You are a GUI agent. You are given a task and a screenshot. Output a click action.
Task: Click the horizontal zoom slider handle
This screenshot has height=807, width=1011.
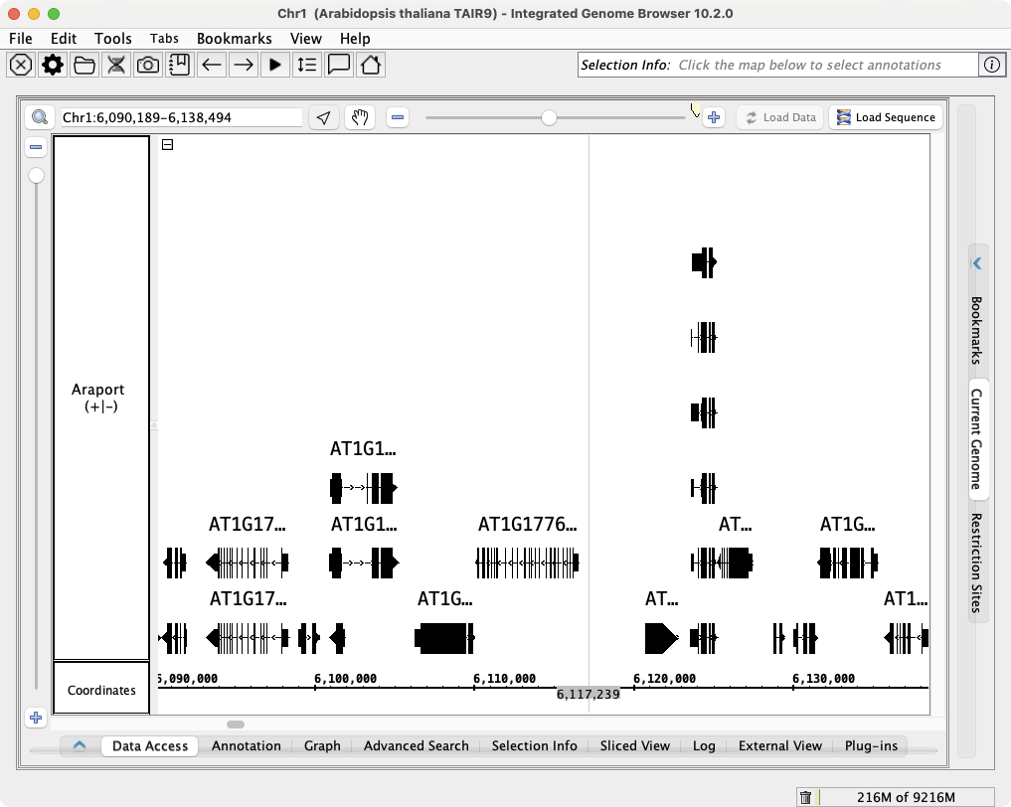tap(549, 117)
